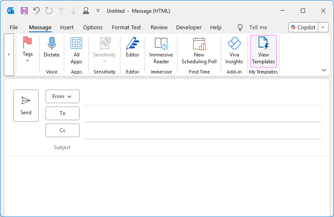334x217 pixels.
Task: Click the contact person icon in quick access toolbar
Action: pyautogui.click(x=86, y=11)
